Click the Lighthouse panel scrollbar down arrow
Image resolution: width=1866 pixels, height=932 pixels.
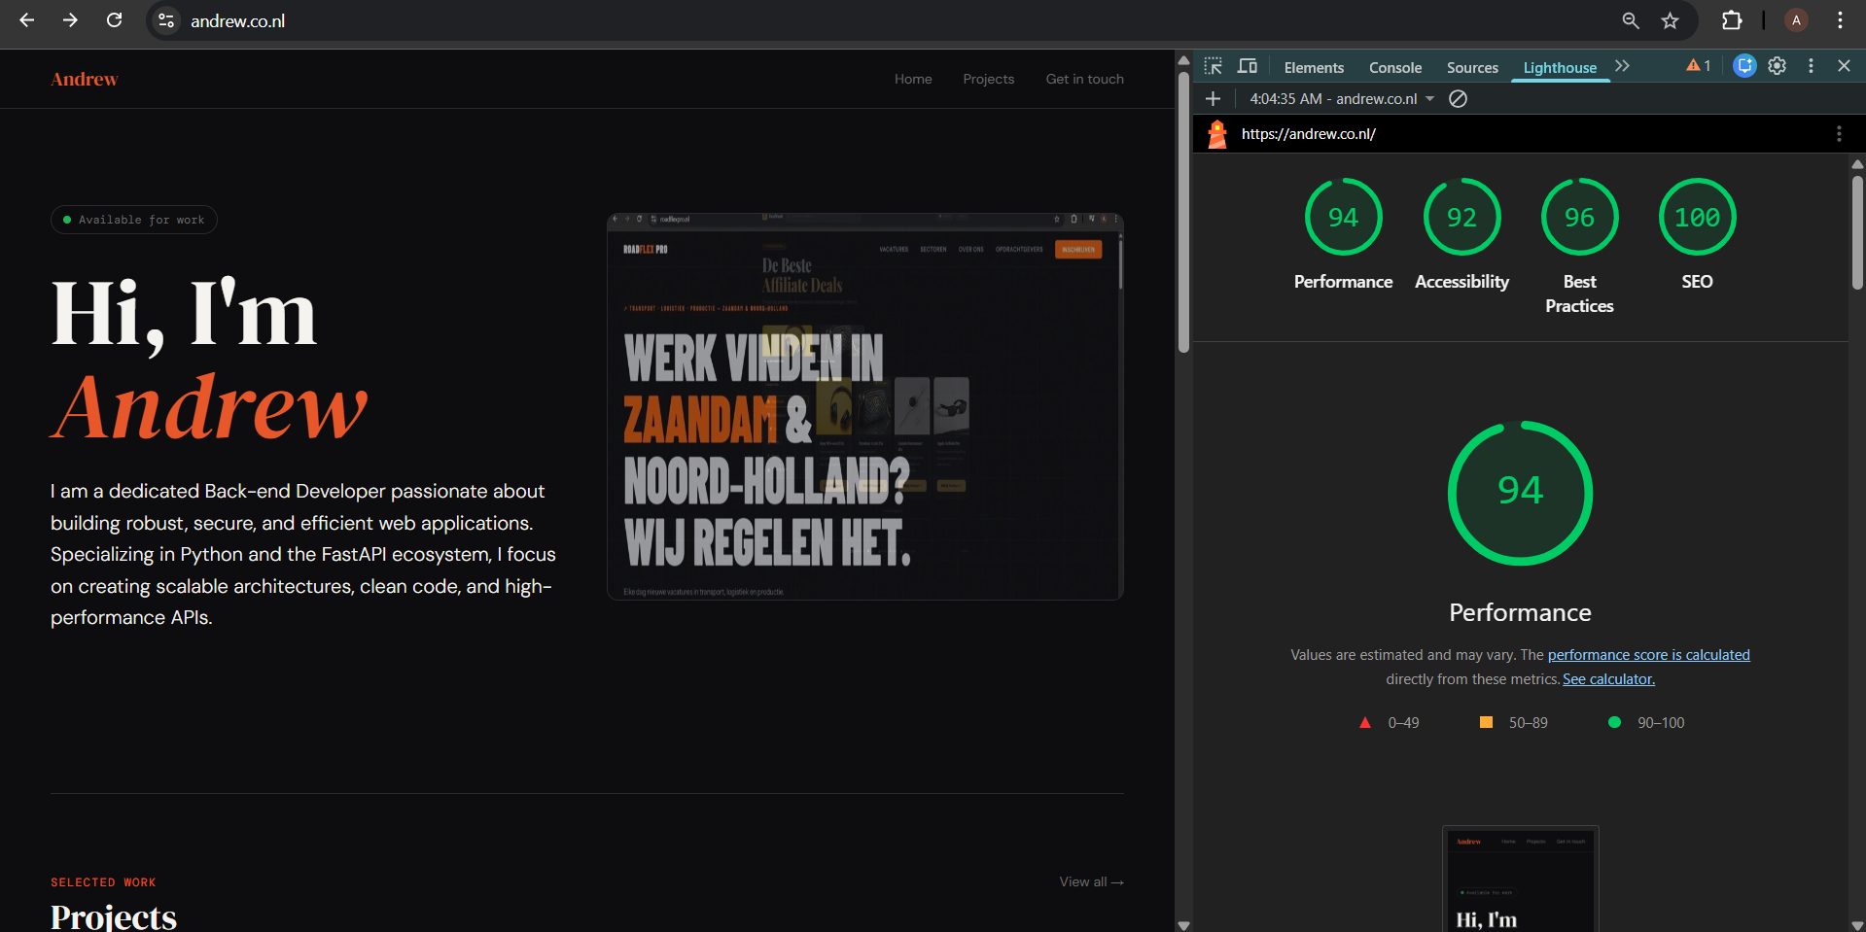click(1857, 925)
